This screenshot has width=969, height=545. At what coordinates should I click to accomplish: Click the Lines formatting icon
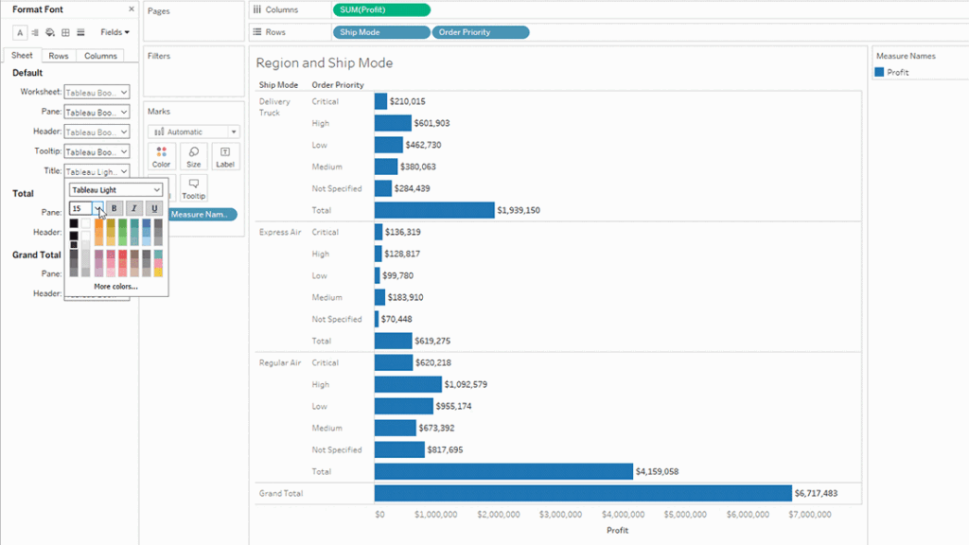point(80,32)
